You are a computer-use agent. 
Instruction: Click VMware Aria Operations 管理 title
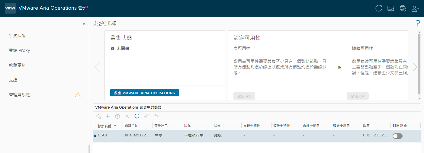[53, 8]
